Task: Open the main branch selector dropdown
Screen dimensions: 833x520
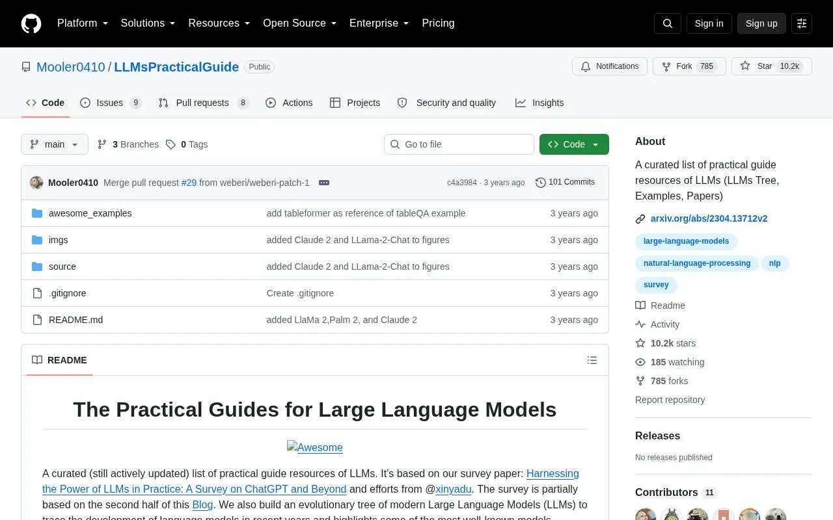Action: pos(55,144)
